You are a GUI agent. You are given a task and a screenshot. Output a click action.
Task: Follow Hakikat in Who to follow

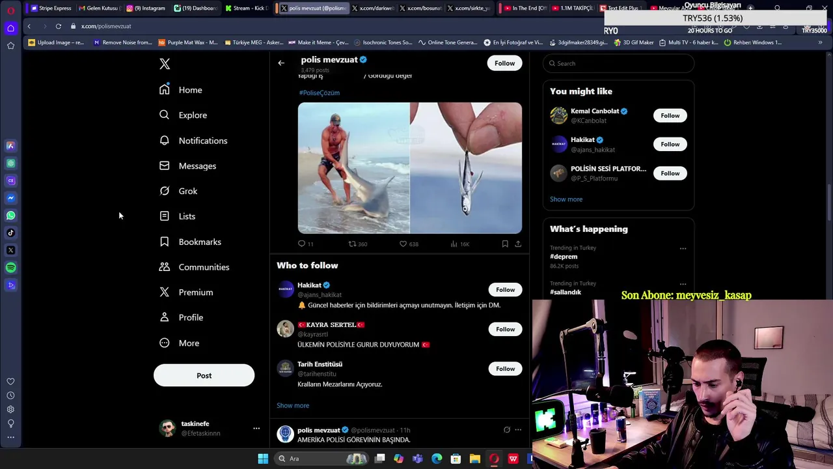tap(505, 290)
